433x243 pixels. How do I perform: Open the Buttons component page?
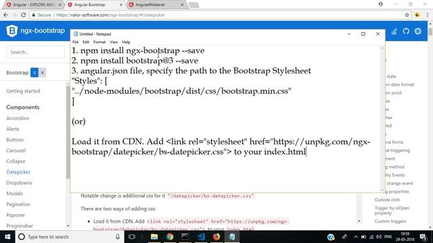click(x=15, y=140)
